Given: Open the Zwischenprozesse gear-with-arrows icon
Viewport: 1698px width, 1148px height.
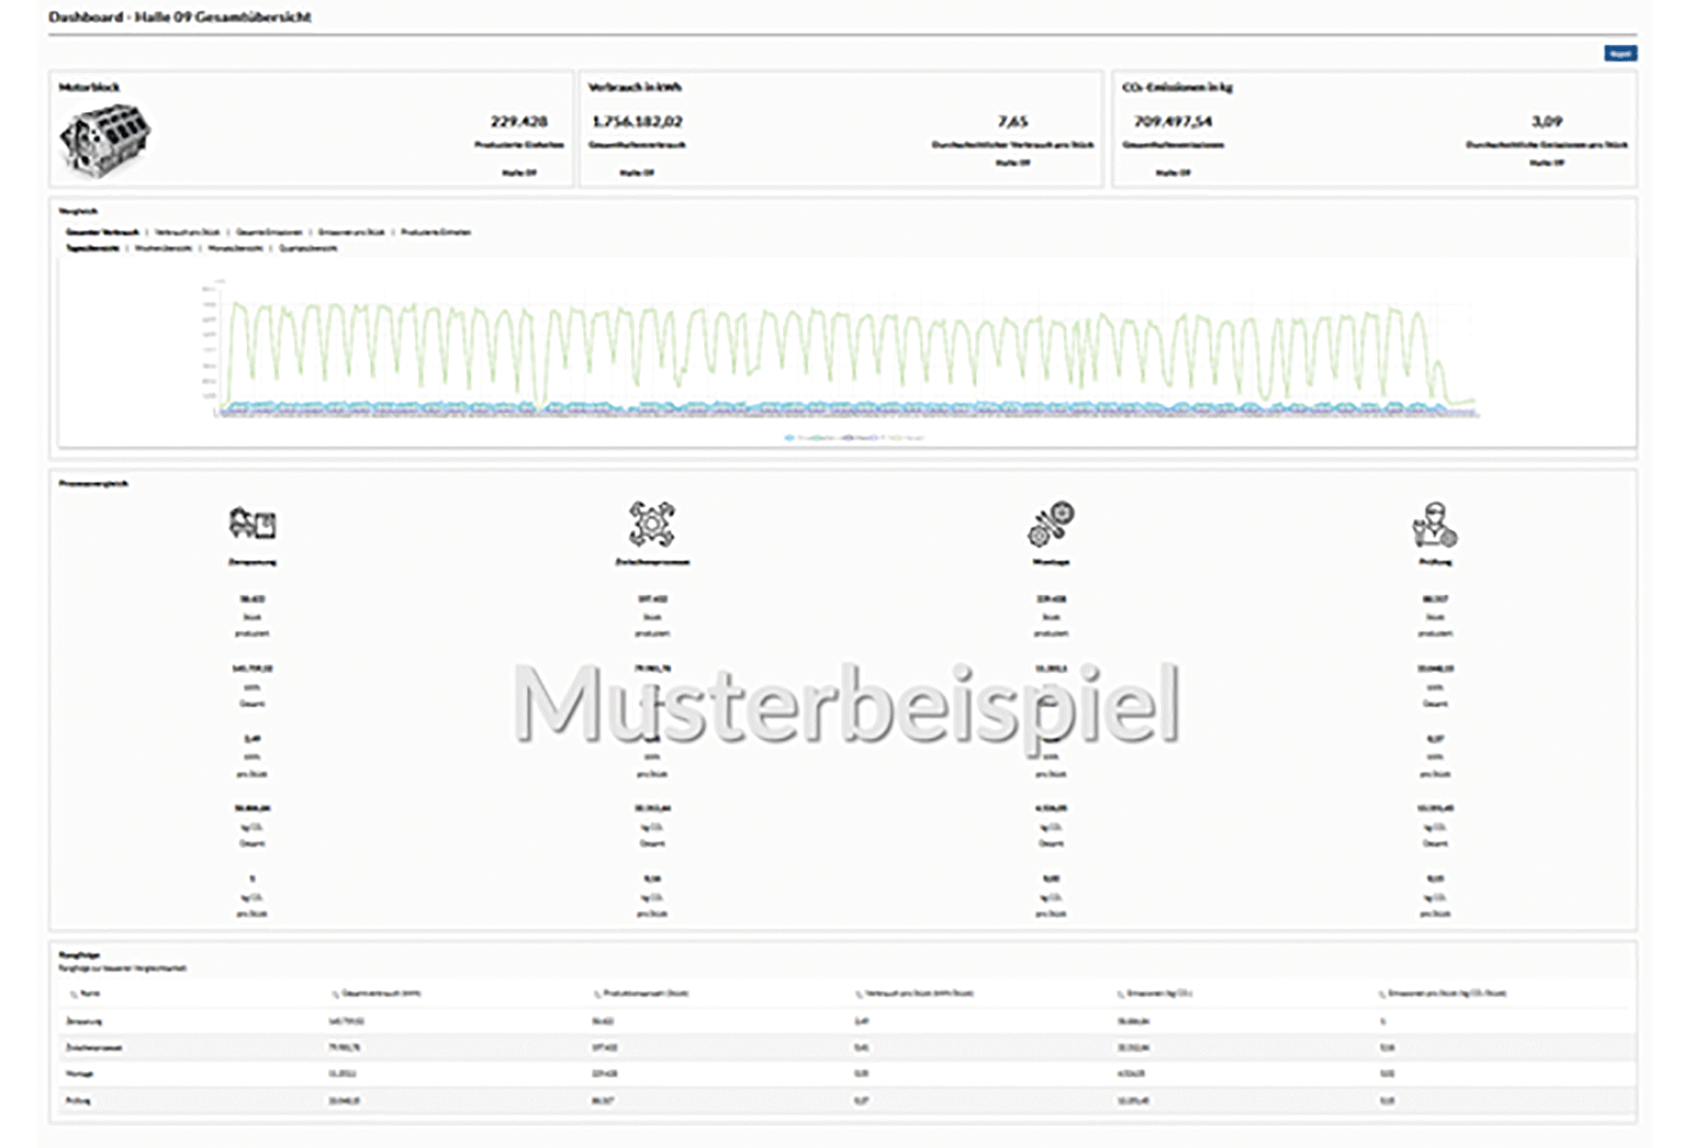Looking at the screenshot, I should (x=652, y=523).
